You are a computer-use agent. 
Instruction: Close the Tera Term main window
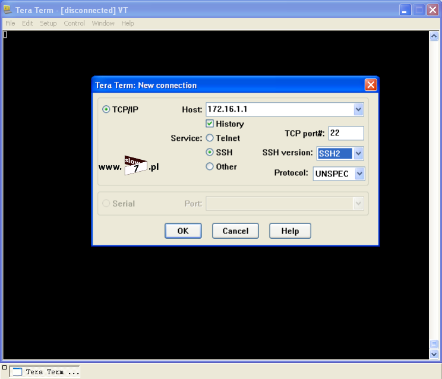[432, 10]
